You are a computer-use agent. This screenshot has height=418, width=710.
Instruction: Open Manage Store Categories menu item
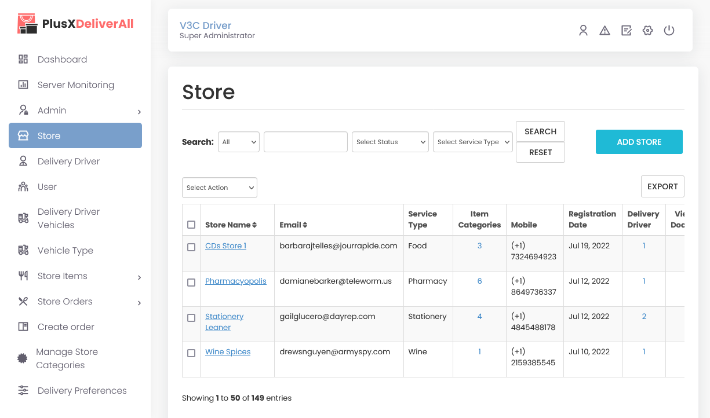(75, 358)
